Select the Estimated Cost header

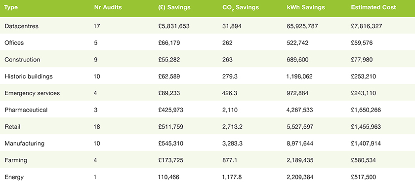(373, 7)
